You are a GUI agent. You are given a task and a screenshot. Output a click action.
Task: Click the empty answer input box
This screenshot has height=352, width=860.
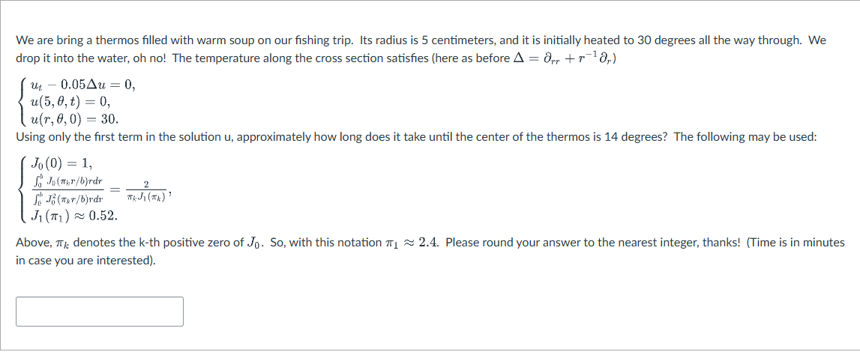[99, 312]
